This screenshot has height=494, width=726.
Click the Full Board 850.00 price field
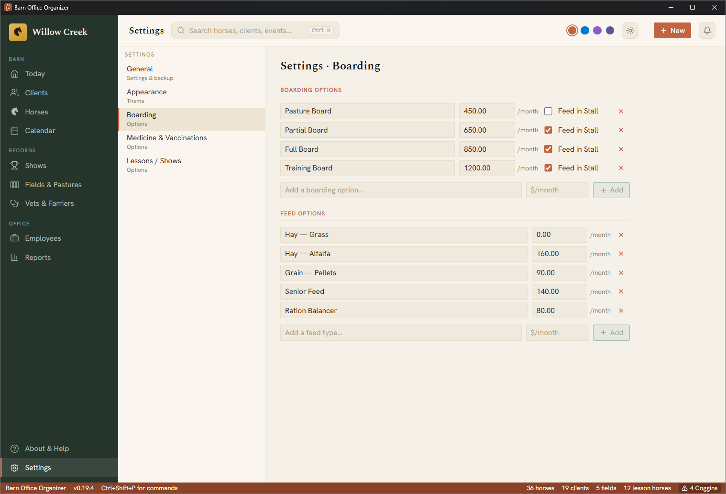click(487, 149)
